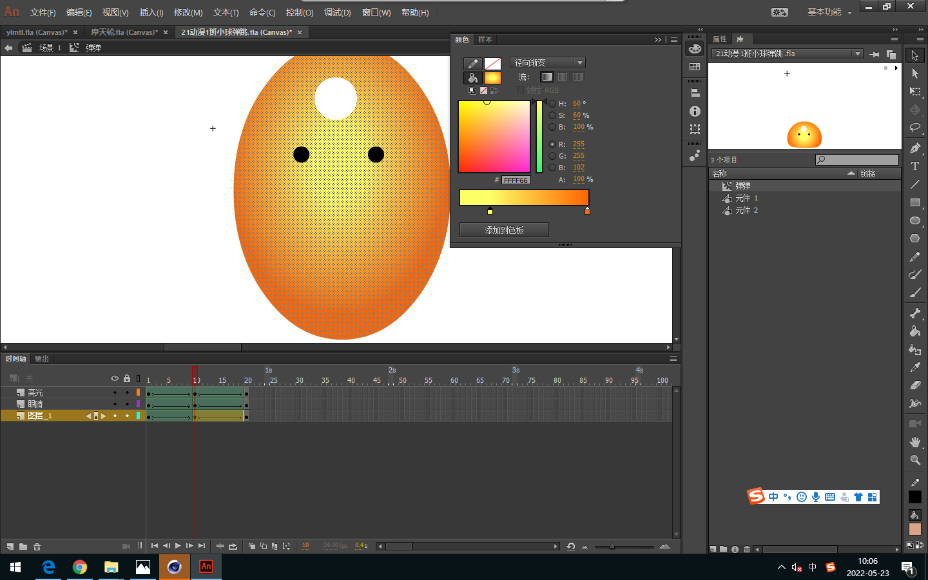
Task: Open the 径向渐变 gradient type dropdown
Action: point(547,63)
